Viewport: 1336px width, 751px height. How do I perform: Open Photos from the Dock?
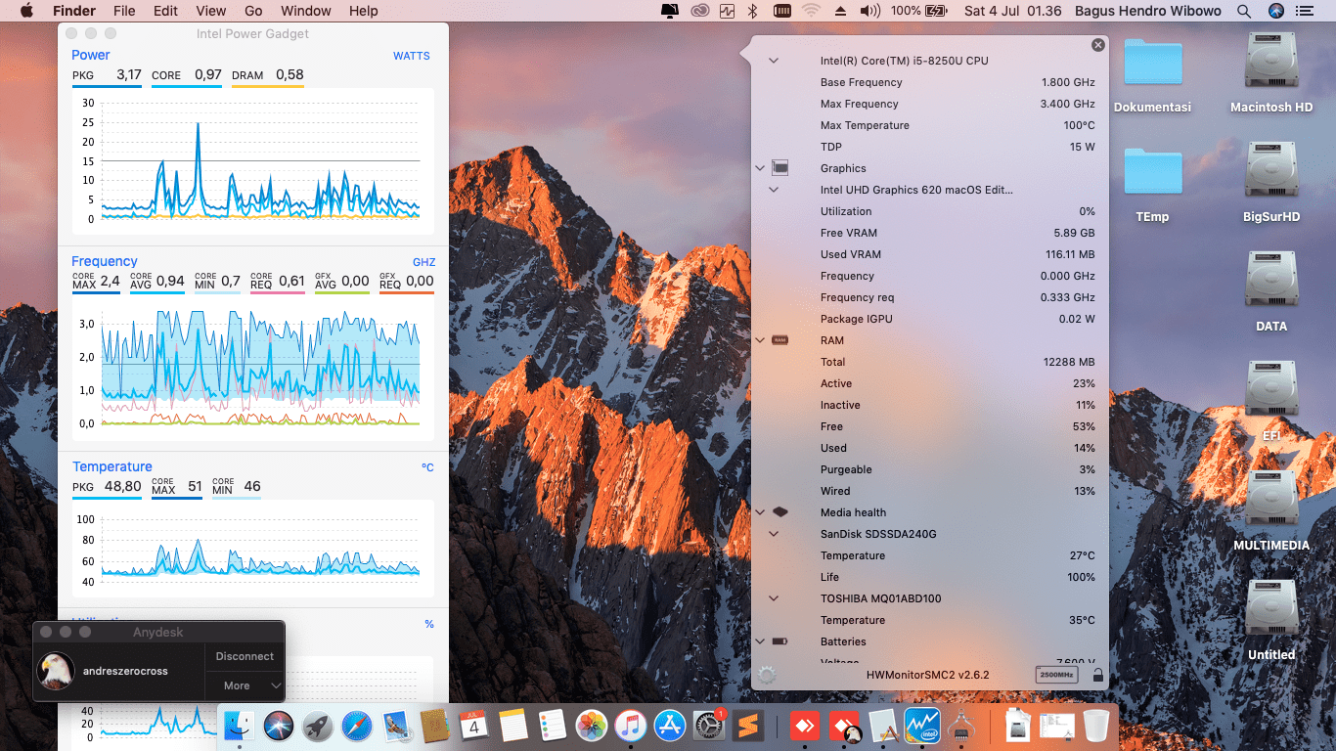[x=592, y=726]
